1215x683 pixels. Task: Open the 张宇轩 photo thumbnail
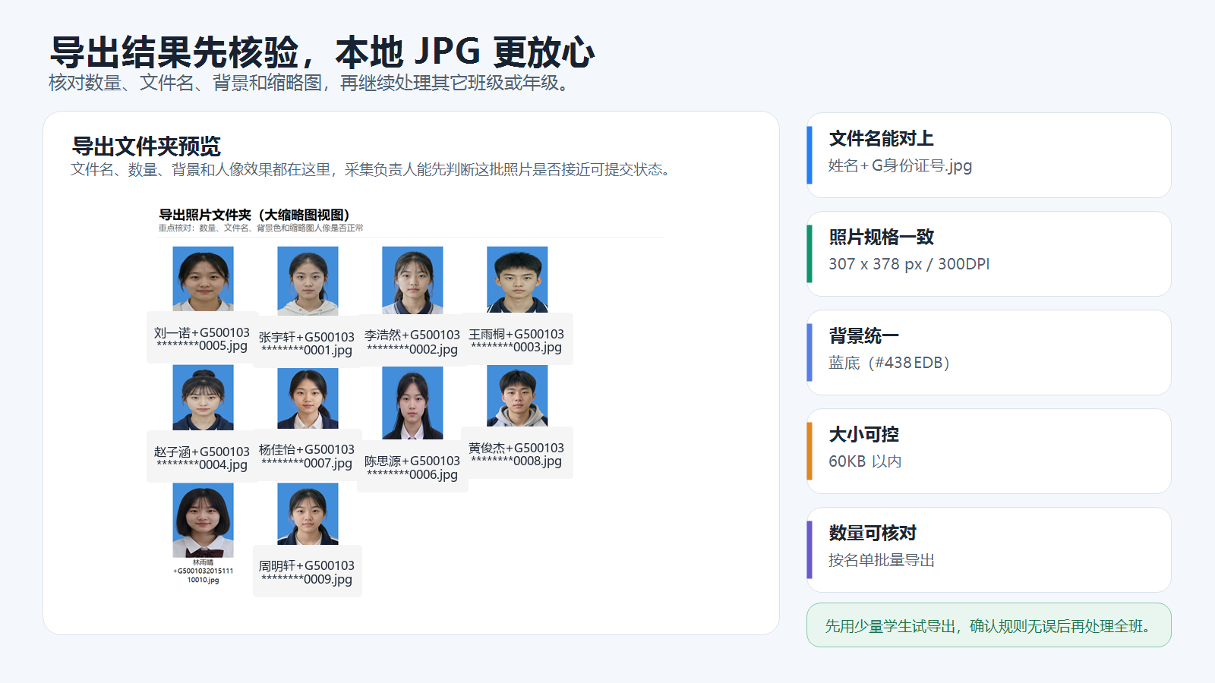(x=308, y=281)
